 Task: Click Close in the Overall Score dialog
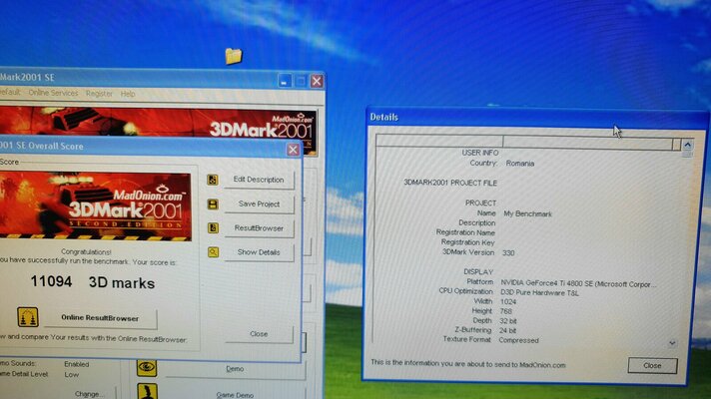(259, 334)
